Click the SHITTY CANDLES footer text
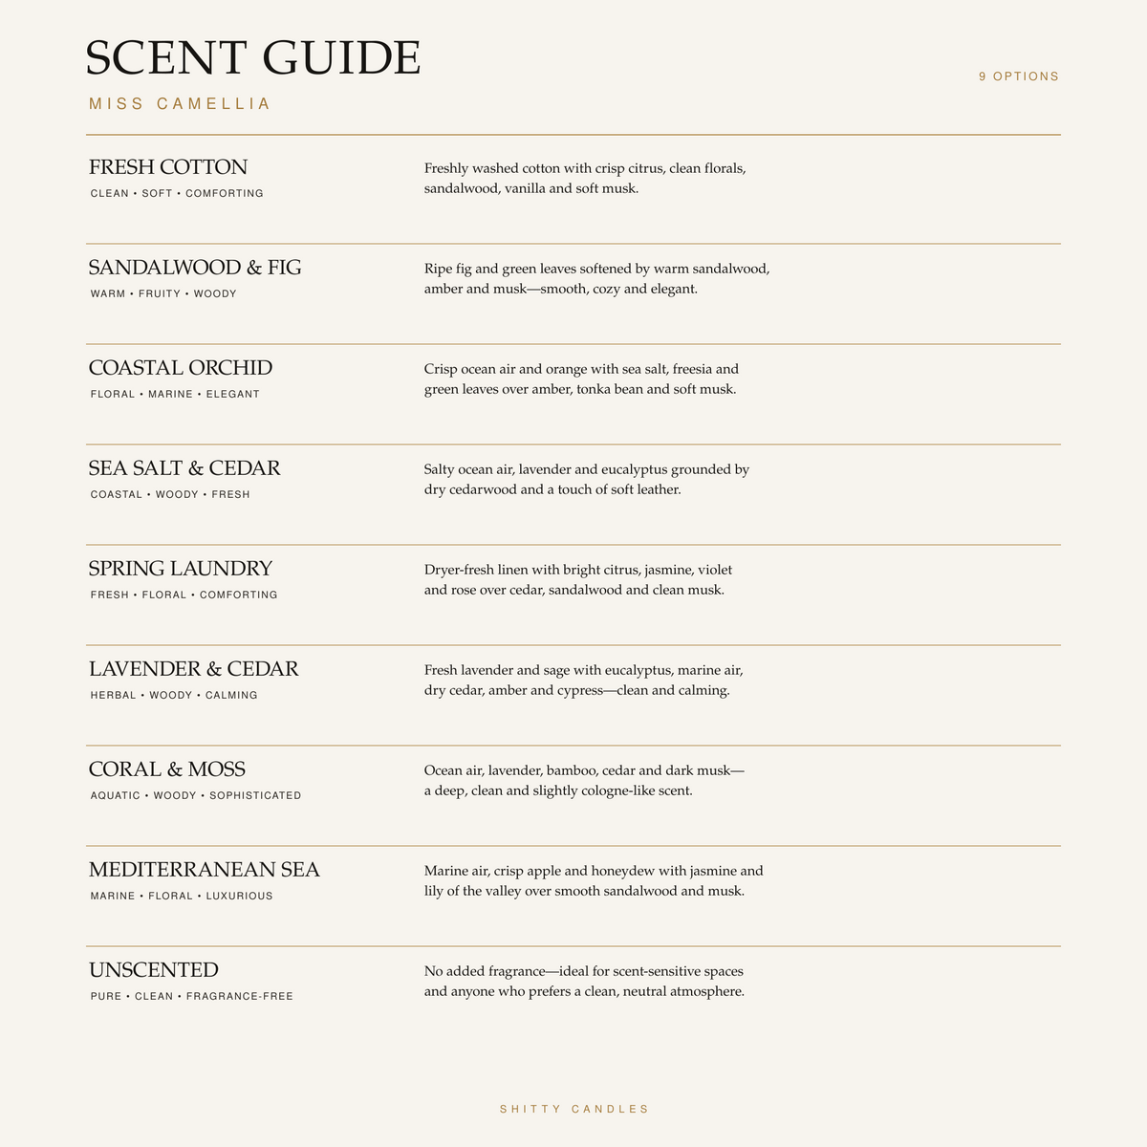 (x=574, y=1109)
